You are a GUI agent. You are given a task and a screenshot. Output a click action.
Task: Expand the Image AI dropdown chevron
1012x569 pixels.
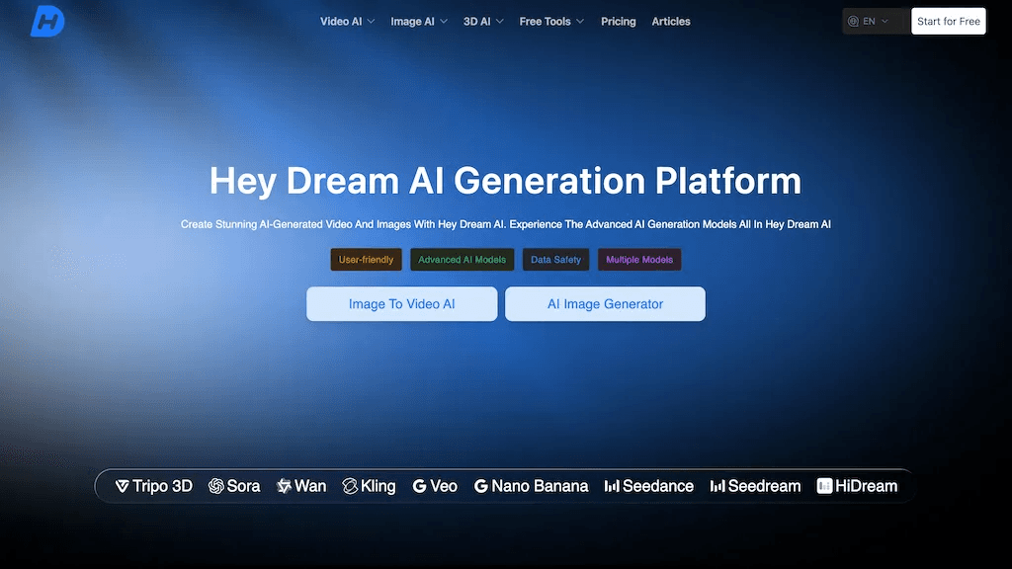tap(444, 22)
